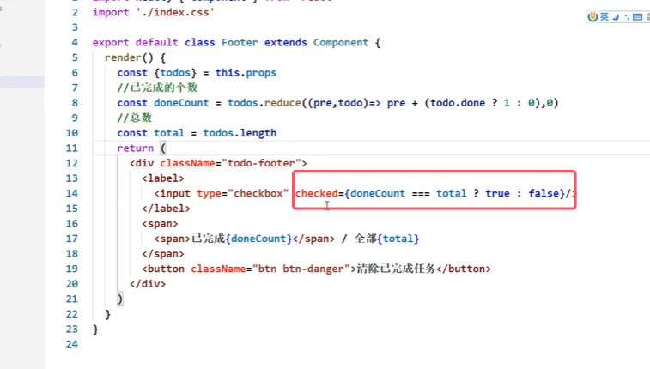Click '{total}' on line 17
This screenshot has width=650, height=369.
coord(398,239)
